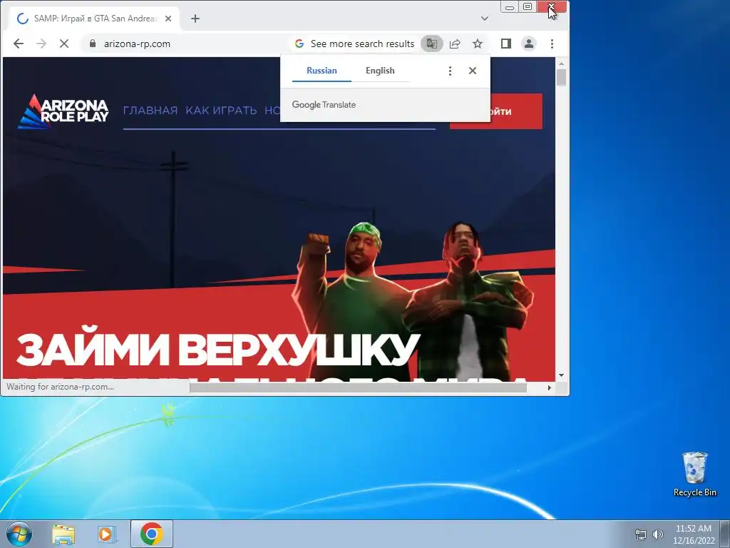Minimize the Chrome window
The image size is (730, 548).
(510, 7)
